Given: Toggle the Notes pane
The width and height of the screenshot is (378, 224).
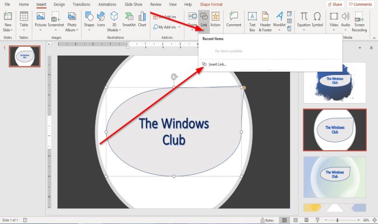Looking at the screenshot, I should pyautogui.click(x=267, y=220).
